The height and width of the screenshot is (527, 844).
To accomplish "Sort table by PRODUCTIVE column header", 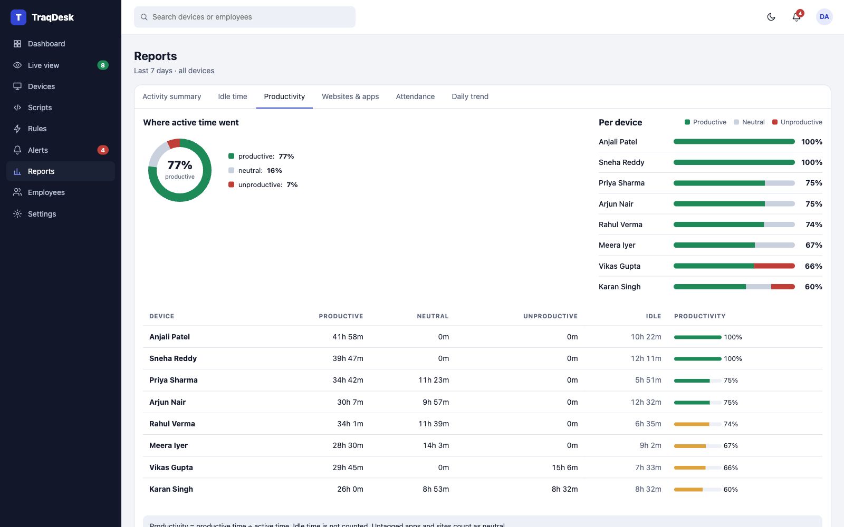I will [341, 316].
